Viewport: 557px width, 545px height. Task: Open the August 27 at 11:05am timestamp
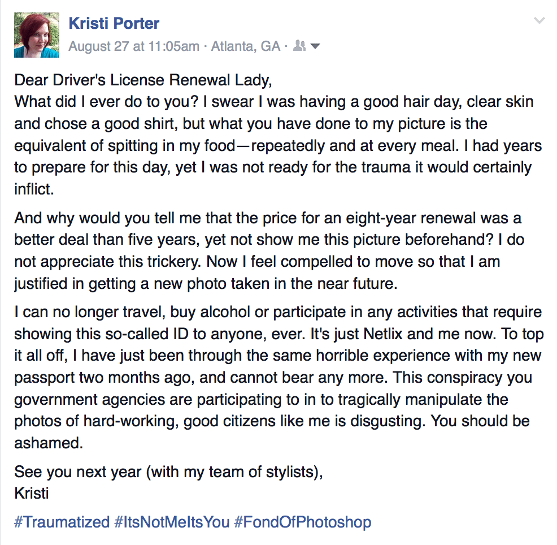tap(134, 46)
